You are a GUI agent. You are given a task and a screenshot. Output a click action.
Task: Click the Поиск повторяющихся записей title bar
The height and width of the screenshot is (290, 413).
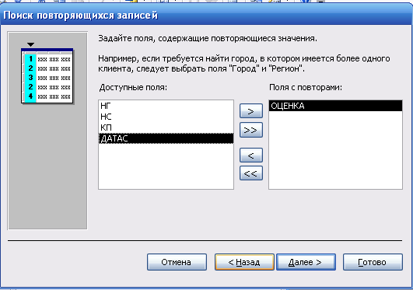tap(207, 15)
